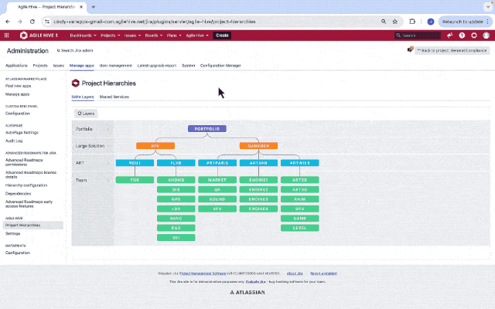This screenshot has width=495, height=309.
Task: Go back with the browser back arrow
Action: (8, 22)
